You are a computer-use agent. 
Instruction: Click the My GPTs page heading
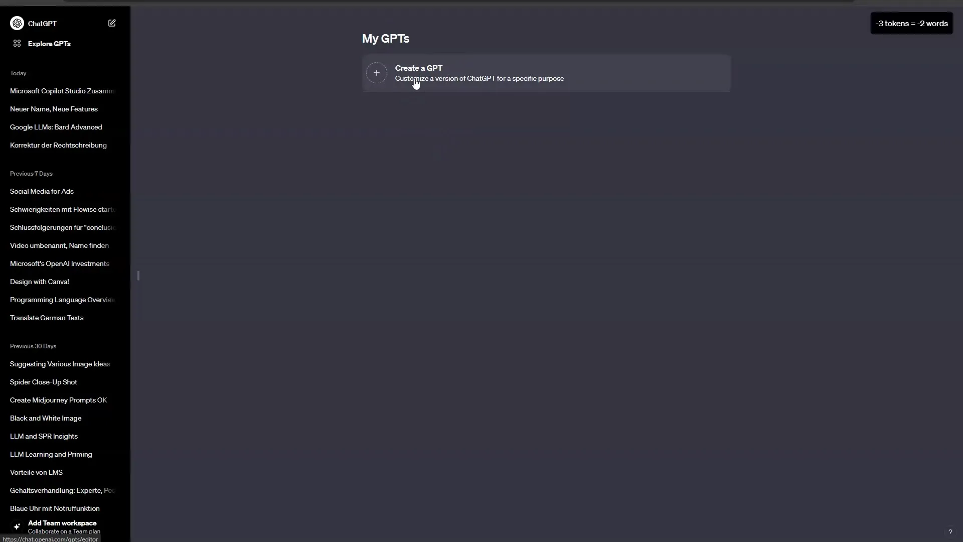click(386, 38)
